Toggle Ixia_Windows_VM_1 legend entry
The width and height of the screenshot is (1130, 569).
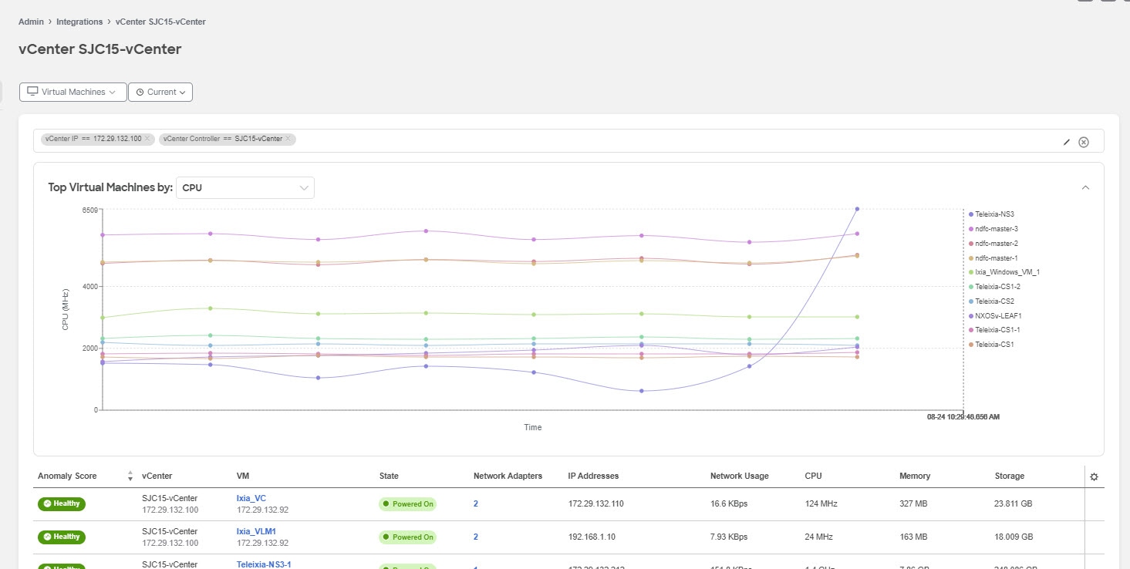point(1004,272)
